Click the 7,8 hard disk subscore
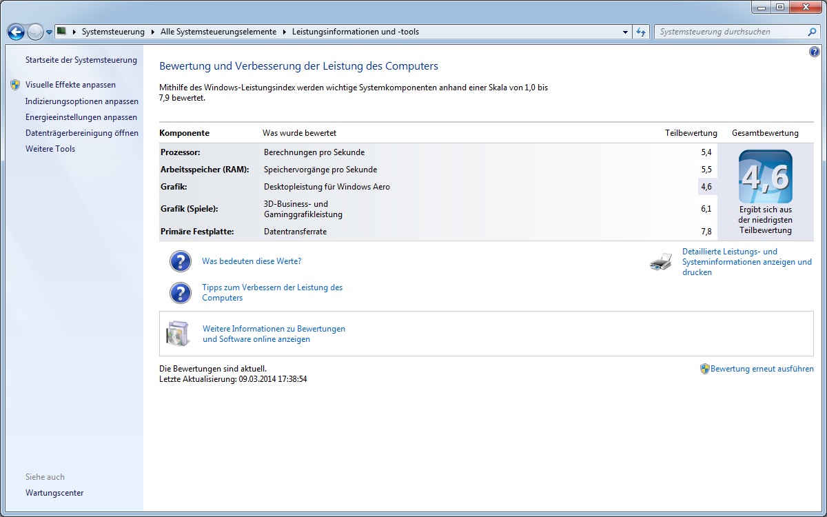Viewport: 827px width, 517px height. (706, 232)
